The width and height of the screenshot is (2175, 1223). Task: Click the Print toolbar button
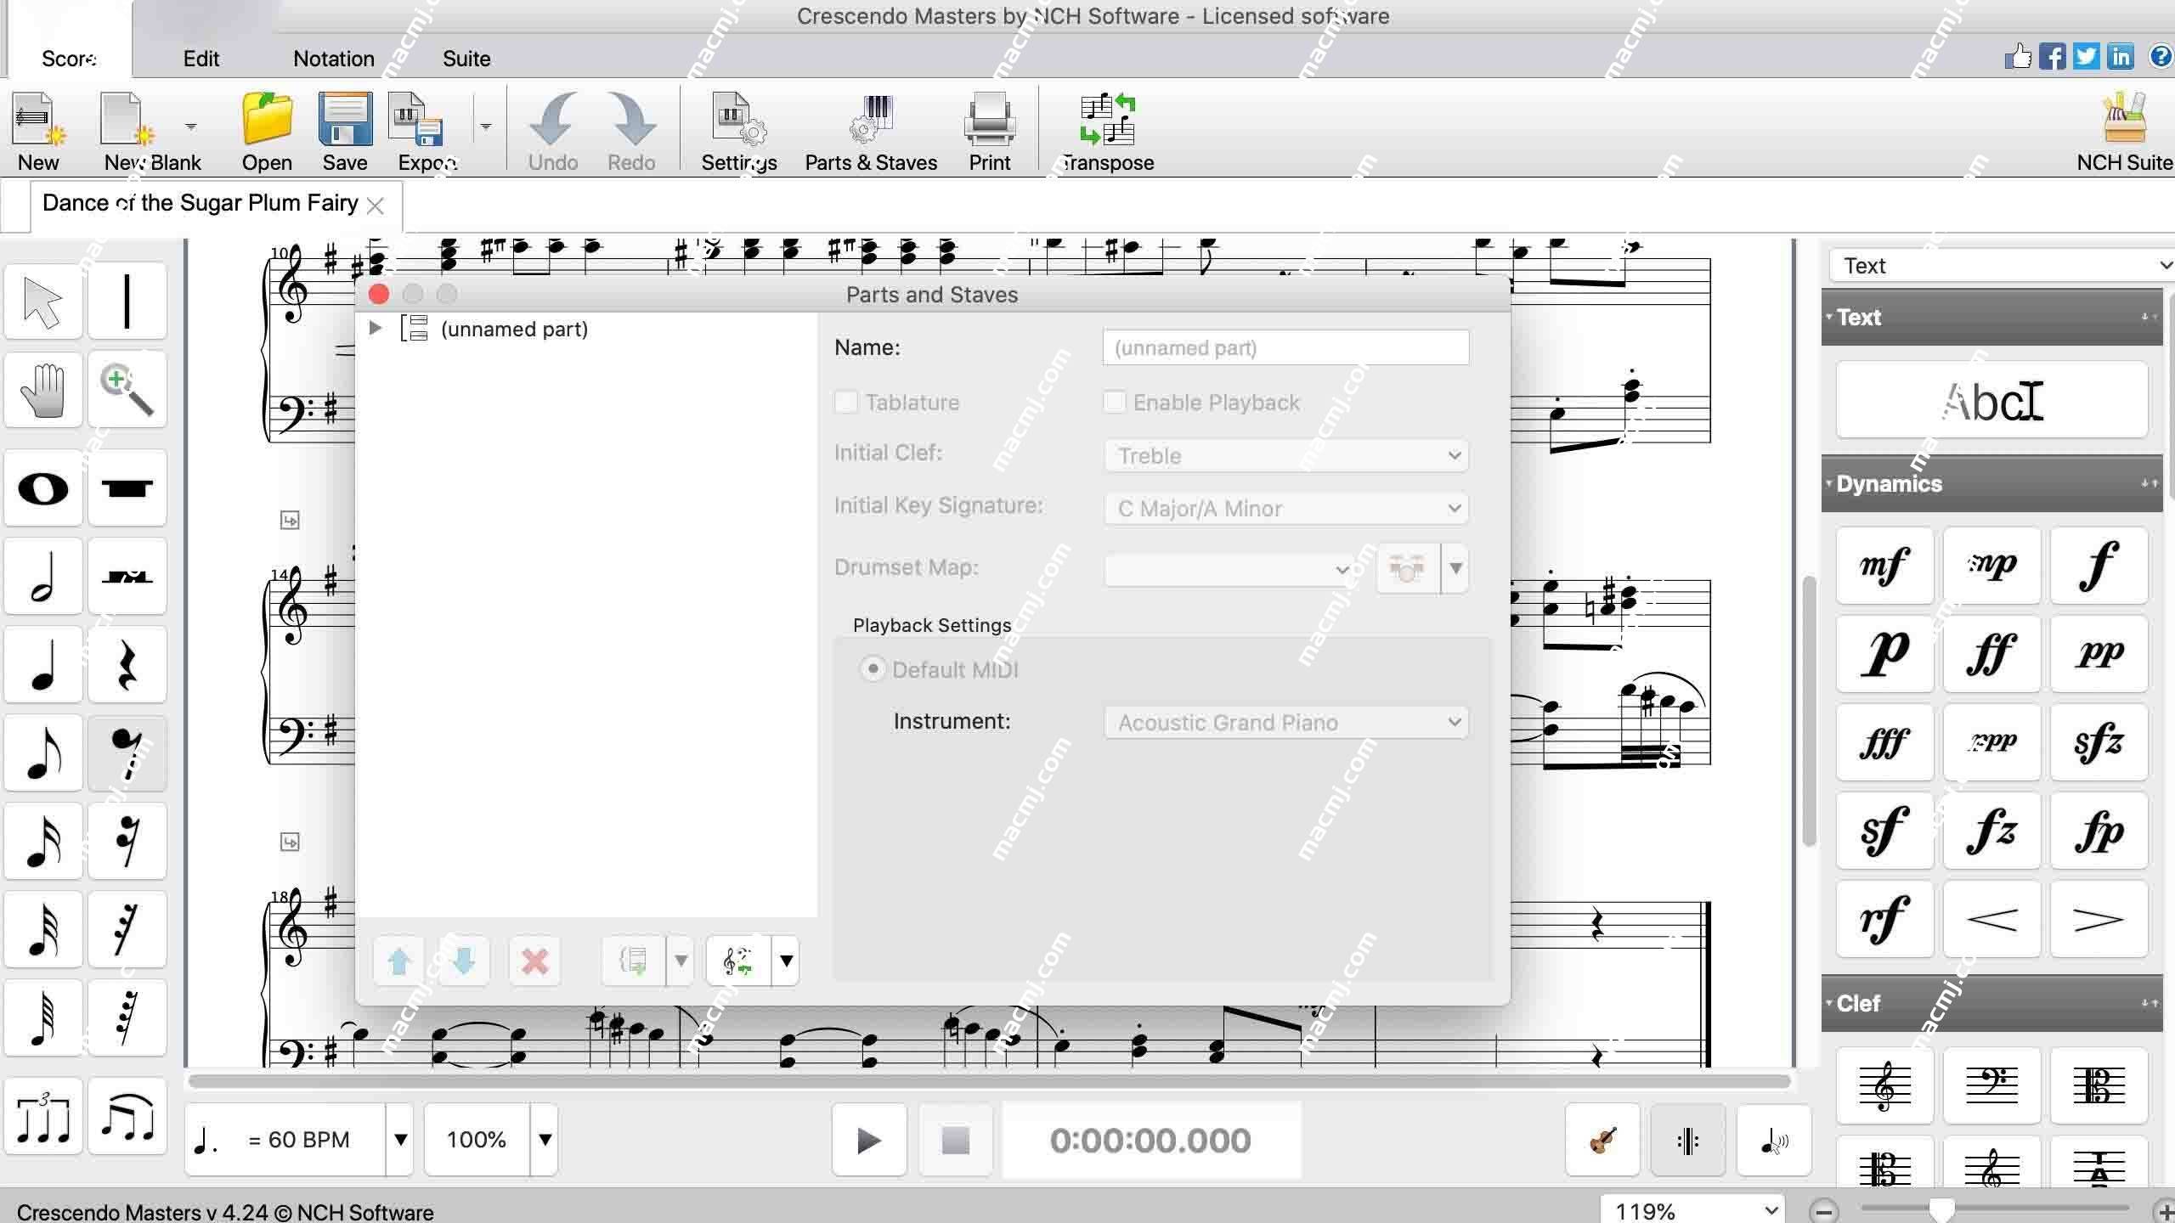click(990, 132)
